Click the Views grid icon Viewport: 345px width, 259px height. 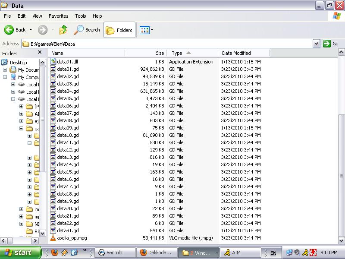[144, 30]
